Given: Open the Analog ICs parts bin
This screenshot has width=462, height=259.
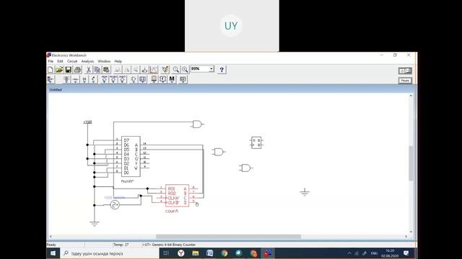Looking at the screenshot, I should coord(104,79).
